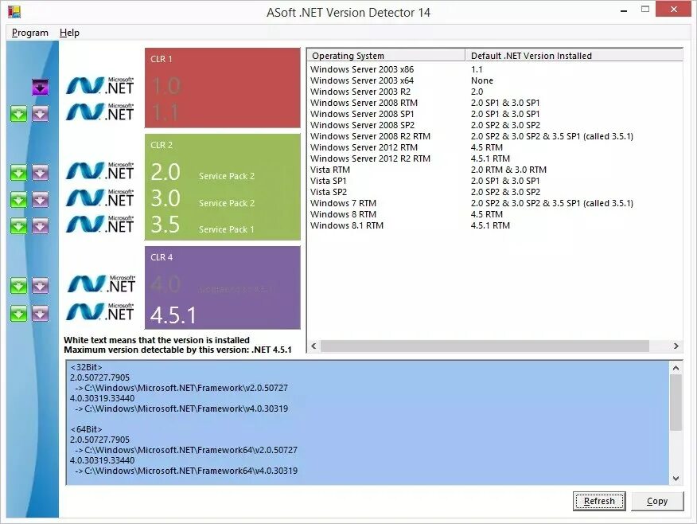Click the vertical scrollbar thumb in details pane
The width and height of the screenshot is (697, 524).
click(x=676, y=403)
